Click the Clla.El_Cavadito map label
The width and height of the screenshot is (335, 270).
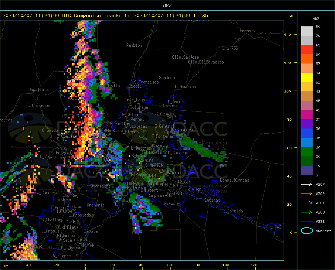tap(206, 62)
